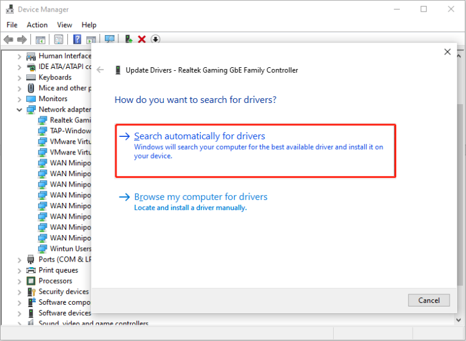Viewport: 466px width, 341px height.
Task: Minimize the Device Manager window
Action: 397,9
